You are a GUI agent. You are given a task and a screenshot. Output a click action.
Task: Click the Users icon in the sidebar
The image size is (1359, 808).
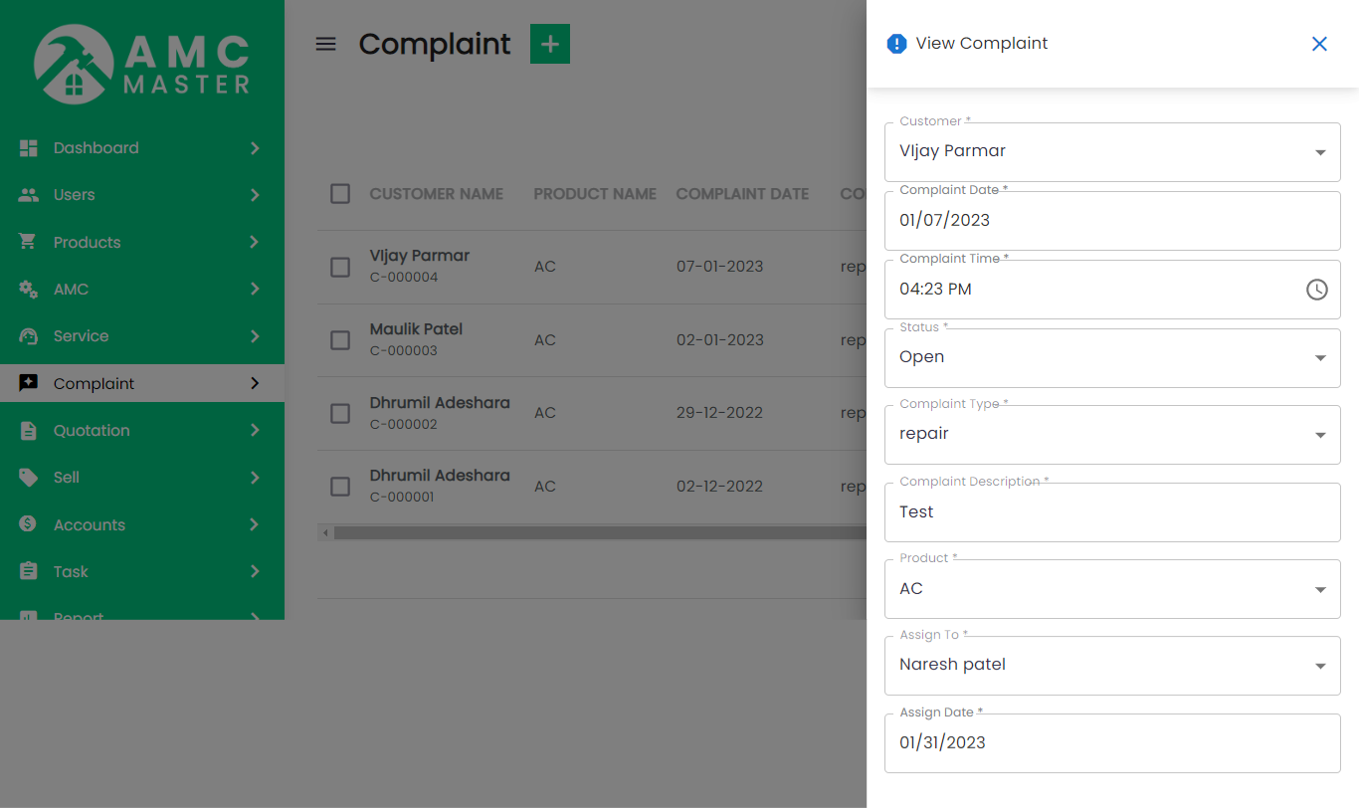point(30,194)
